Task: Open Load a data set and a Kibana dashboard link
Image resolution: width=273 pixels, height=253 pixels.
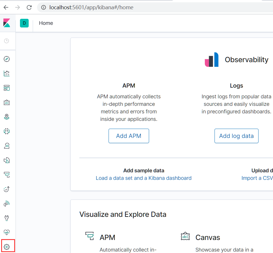Action: 144,178
